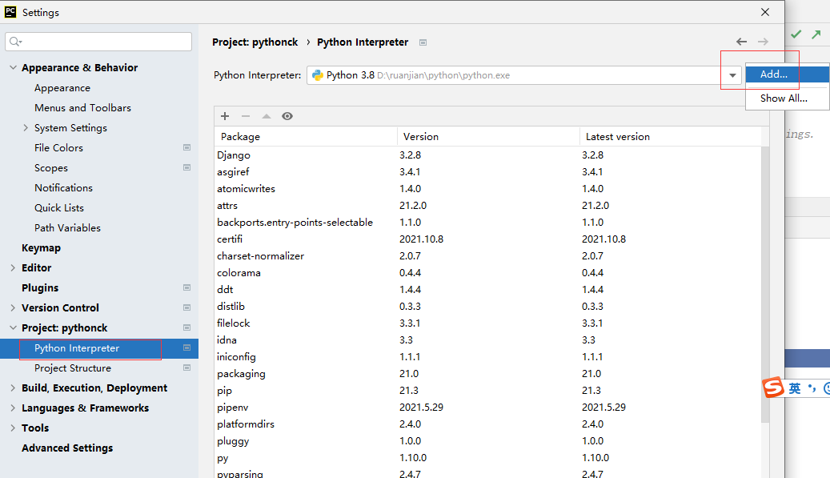The width and height of the screenshot is (830, 478).
Task: Click project-level icon next to Plugins
Action: click(186, 287)
